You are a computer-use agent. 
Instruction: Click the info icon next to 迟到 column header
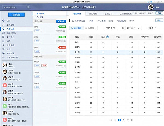[108, 37]
